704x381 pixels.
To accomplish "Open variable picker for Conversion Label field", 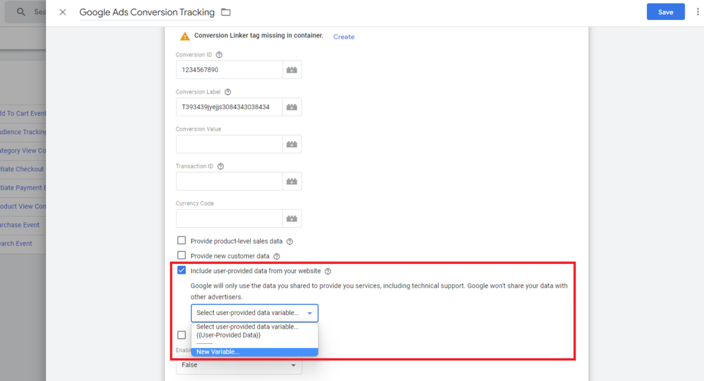I will tap(291, 107).
